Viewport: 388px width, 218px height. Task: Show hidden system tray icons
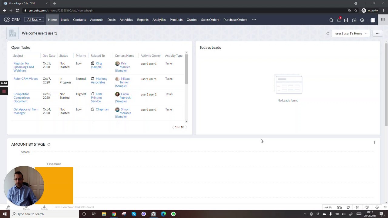305,214
